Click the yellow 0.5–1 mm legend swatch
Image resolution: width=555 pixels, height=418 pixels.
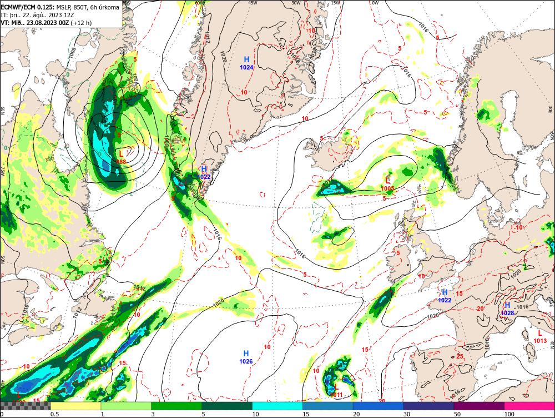click(75, 406)
